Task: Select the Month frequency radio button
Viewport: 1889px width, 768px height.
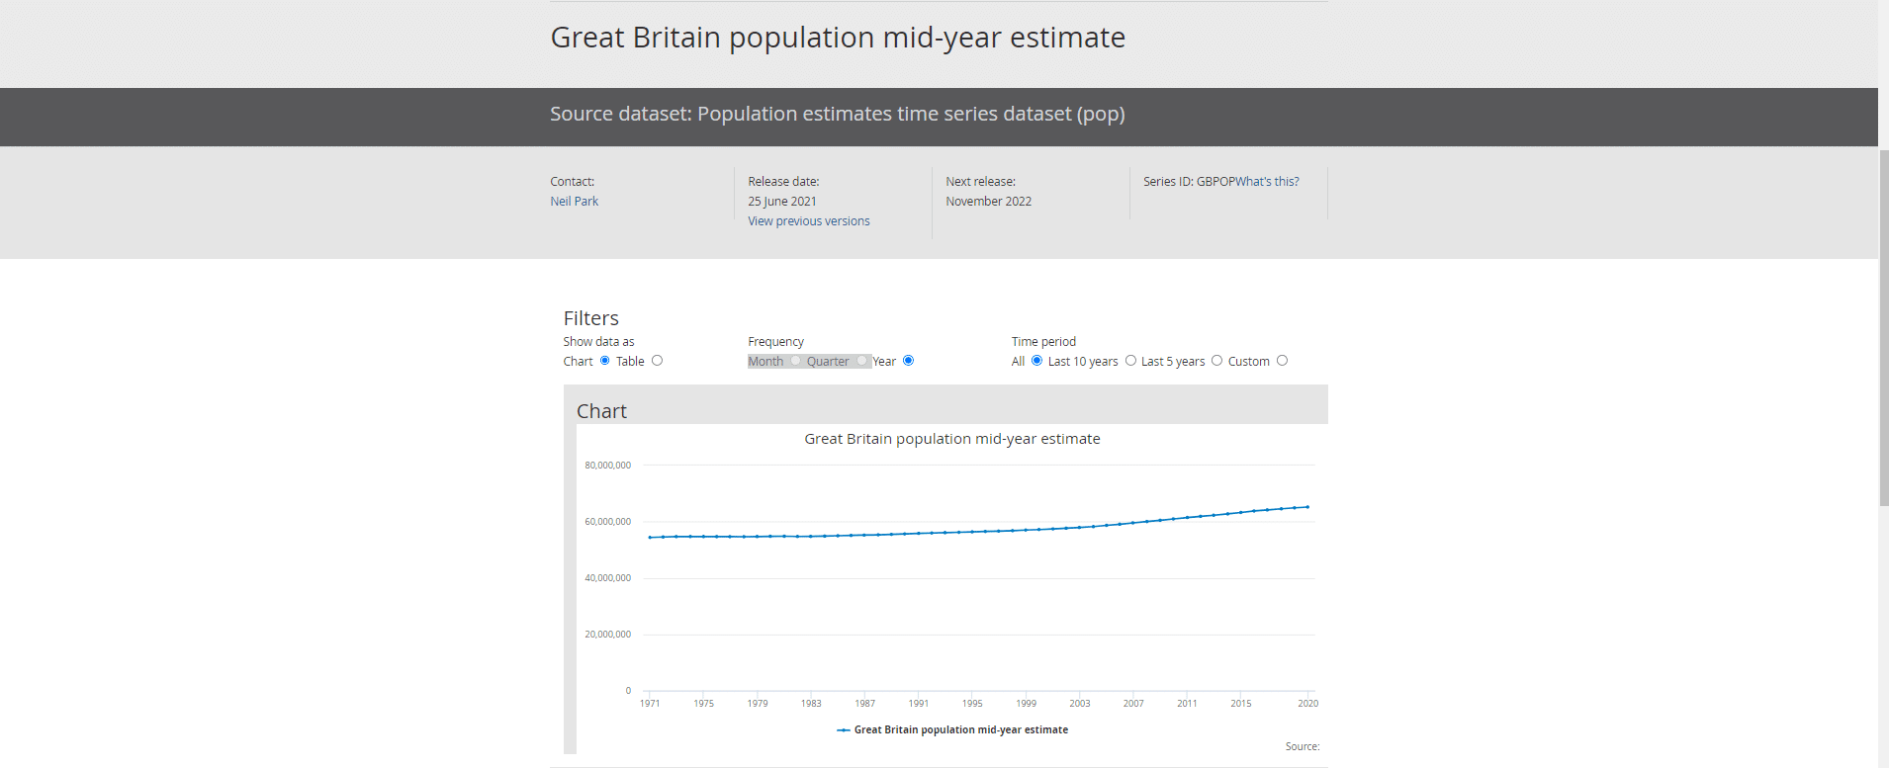Action: (795, 361)
